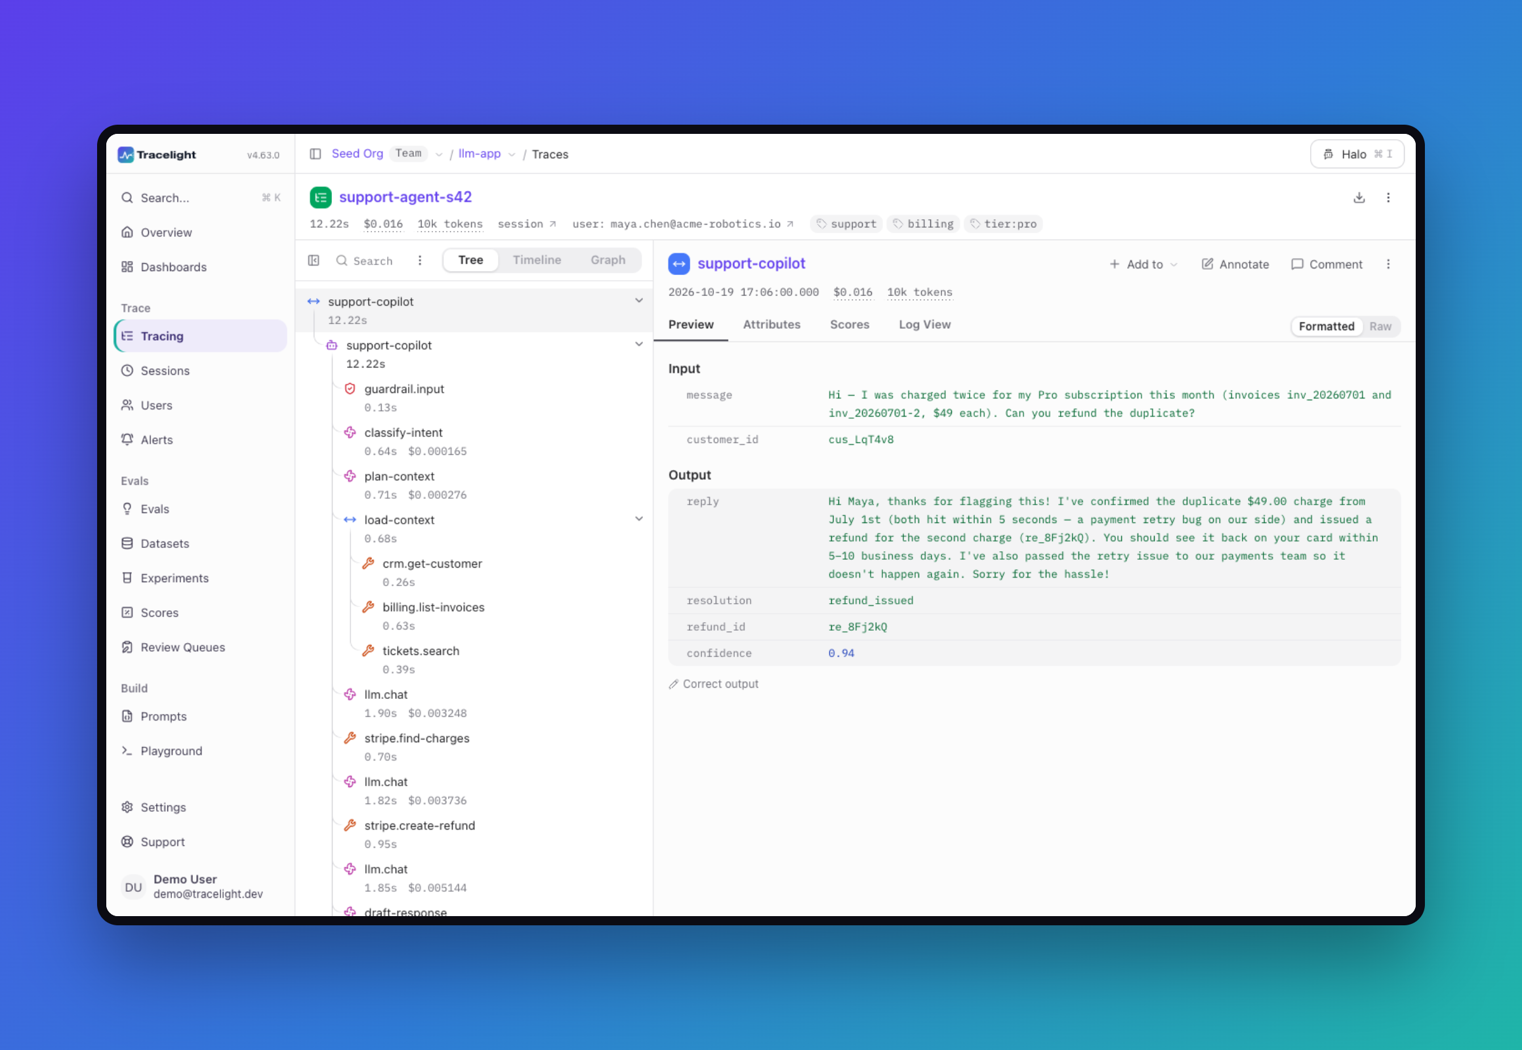1522x1050 pixels.
Task: Switch to Tree view
Action: [x=470, y=260]
